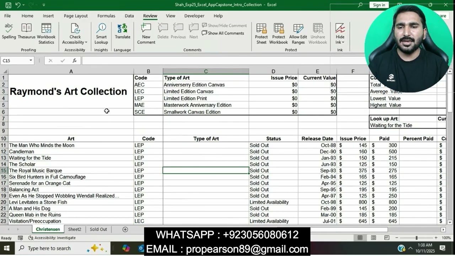Click the search magnifier in title bar
Screen dimensions: 455x256
click(360, 5)
